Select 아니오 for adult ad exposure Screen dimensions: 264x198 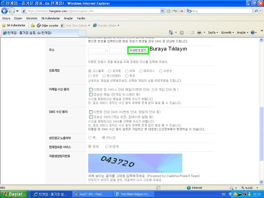point(104,138)
